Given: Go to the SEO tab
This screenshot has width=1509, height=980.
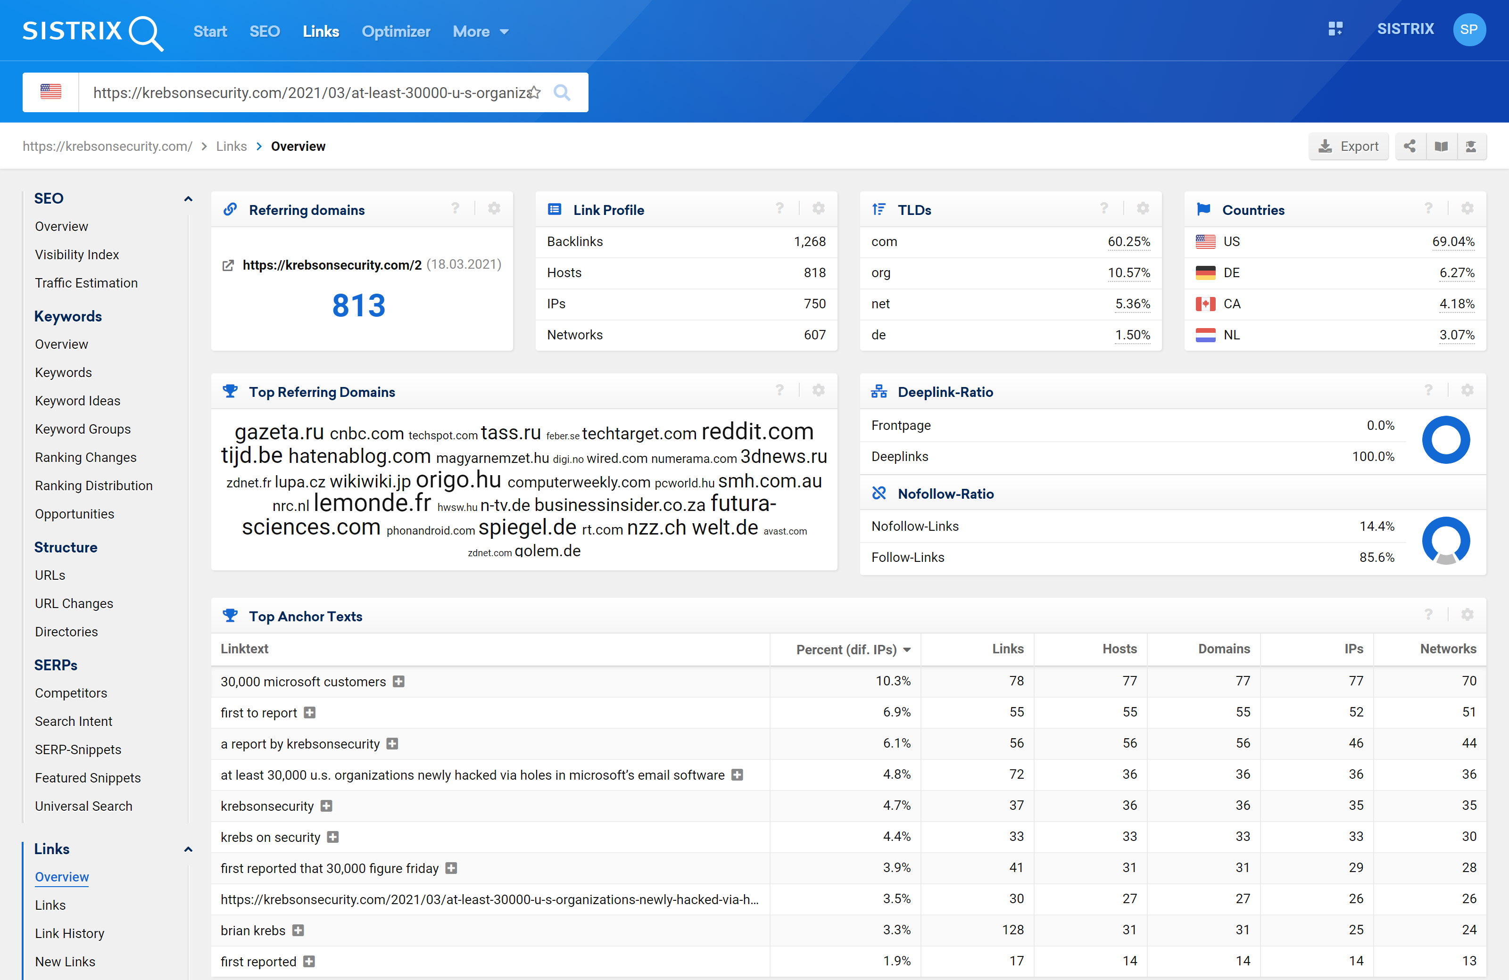Looking at the screenshot, I should (x=265, y=32).
